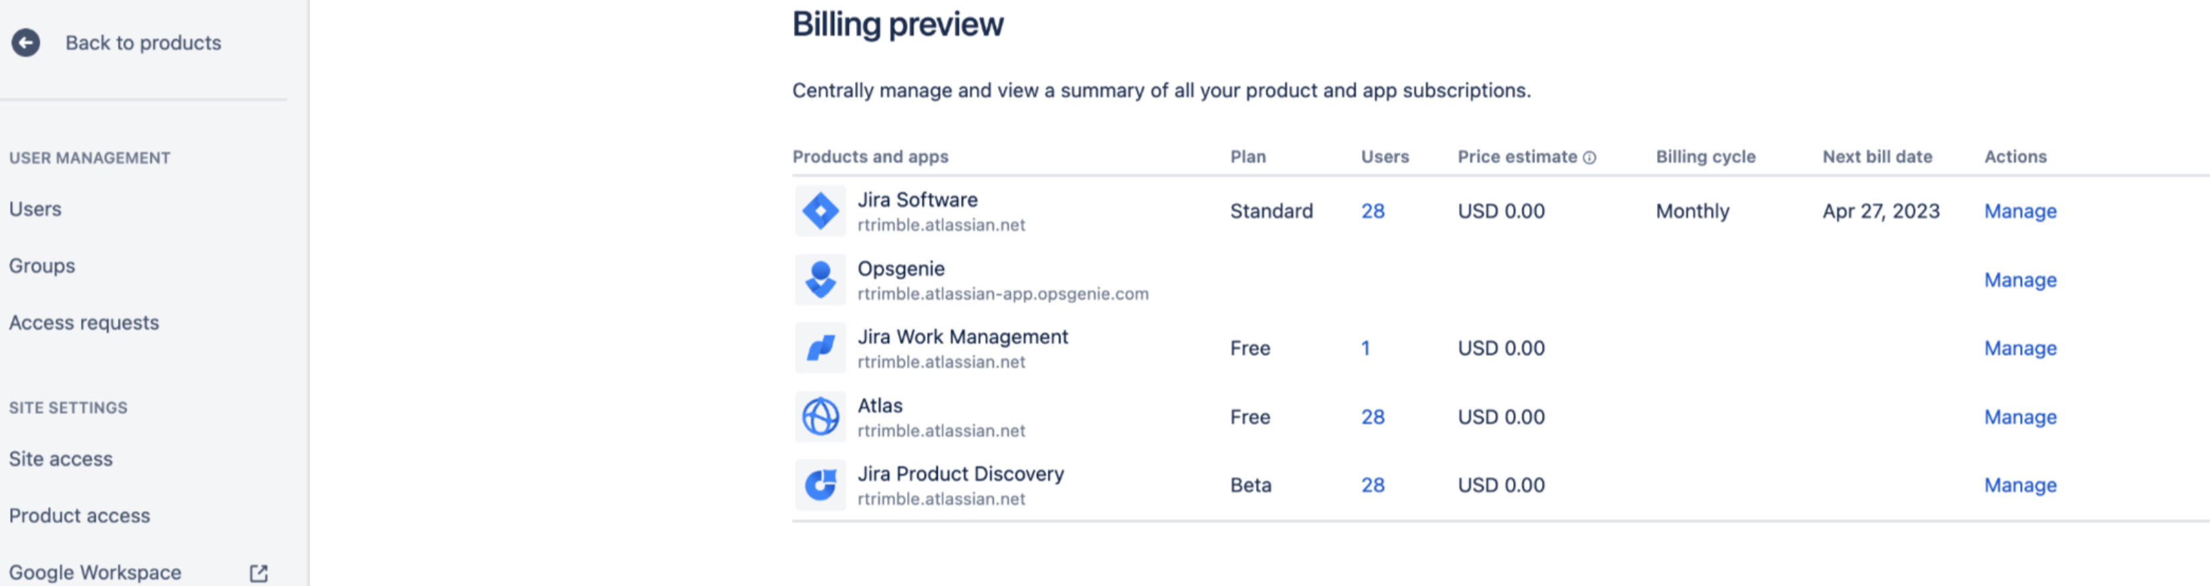Viewport: 2210px width, 586px height.
Task: Click the Atlas globe icon
Action: pos(820,417)
